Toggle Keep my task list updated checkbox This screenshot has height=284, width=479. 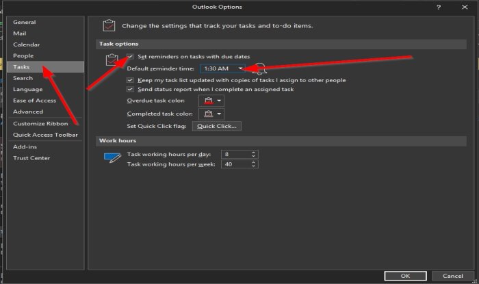click(130, 80)
